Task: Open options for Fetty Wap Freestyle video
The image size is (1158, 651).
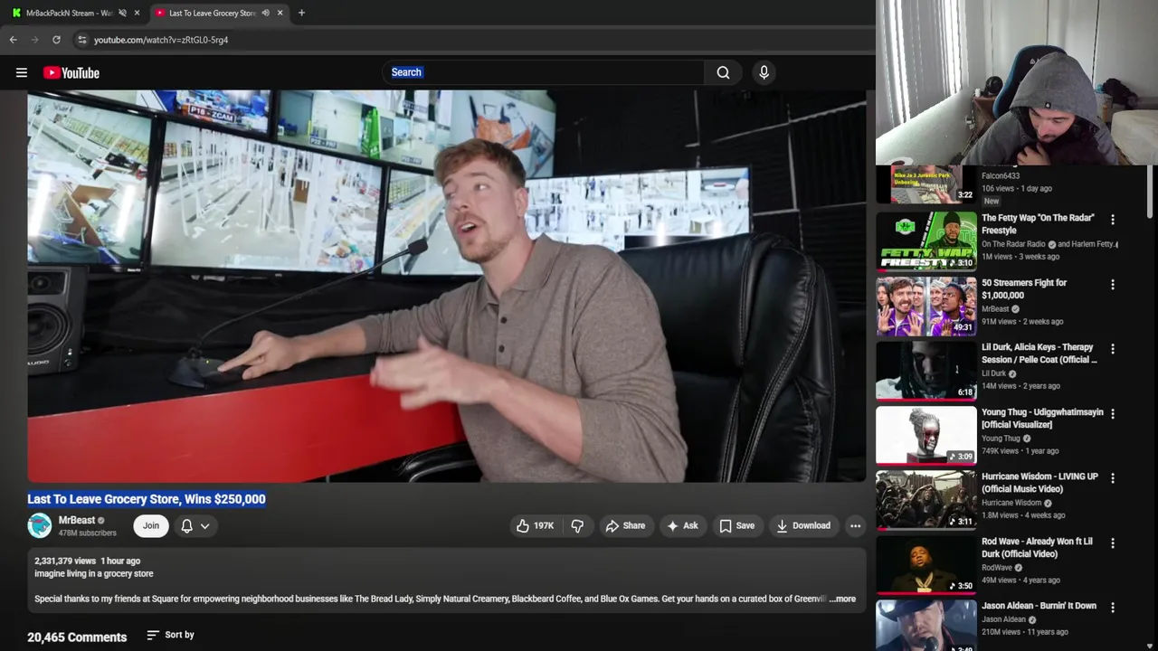Action: pyautogui.click(x=1113, y=220)
